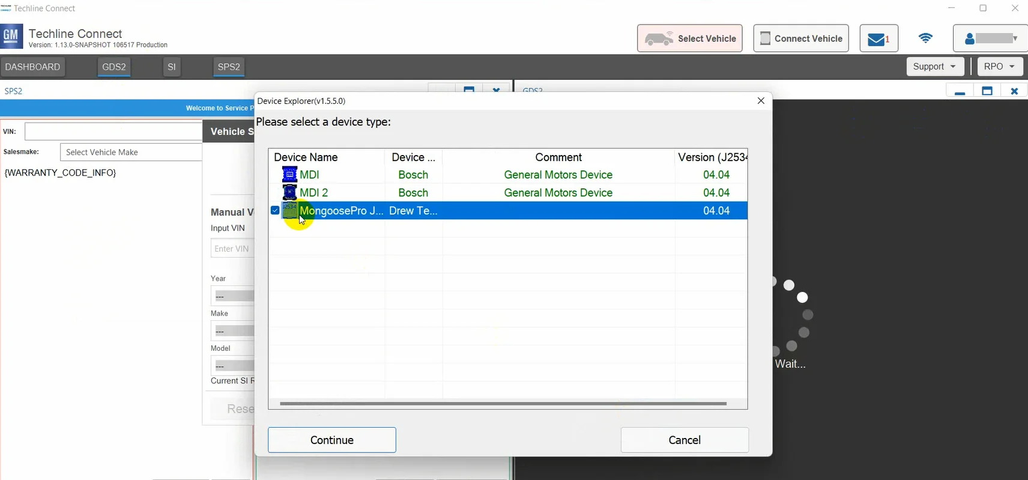Viewport: 1028px width, 480px height.
Task: Open the Support dropdown
Action: tap(934, 67)
